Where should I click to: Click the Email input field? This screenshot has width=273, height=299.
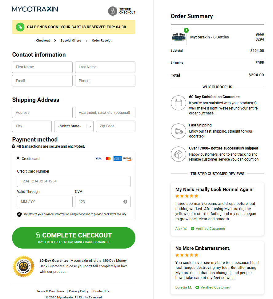point(42,81)
